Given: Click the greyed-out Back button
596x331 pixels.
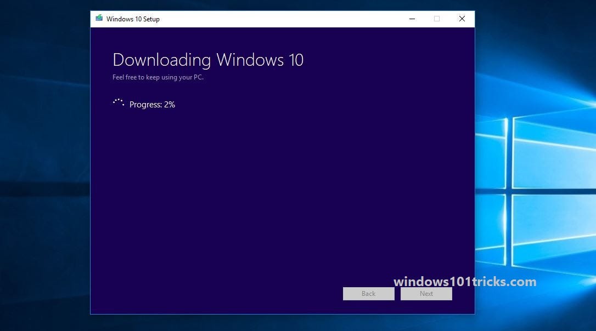Looking at the screenshot, I should point(368,293).
